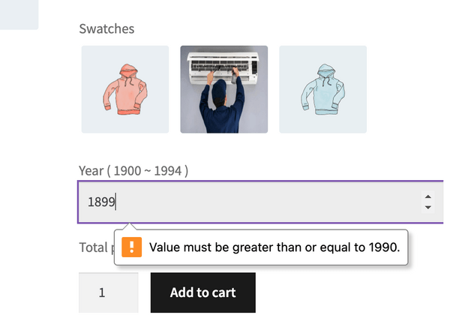The width and height of the screenshot is (450, 333).
Task: Click the validation message text about 1990
Action: point(274,247)
